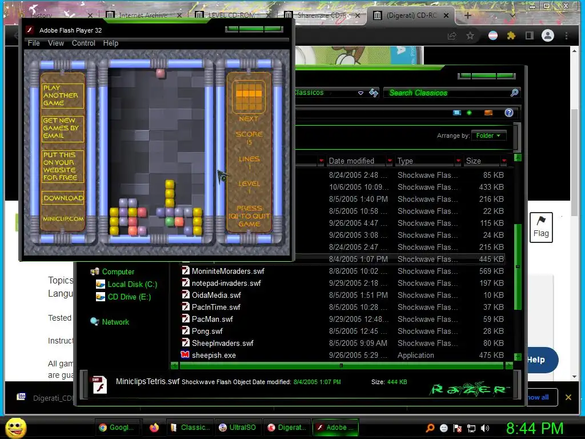Viewport: 585px width, 439px height.
Task: Click the blue view options icon in Explorer
Action: 457,113
